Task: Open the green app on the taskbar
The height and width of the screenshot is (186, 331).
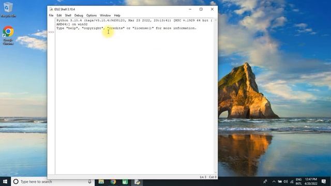Action: 125,181
